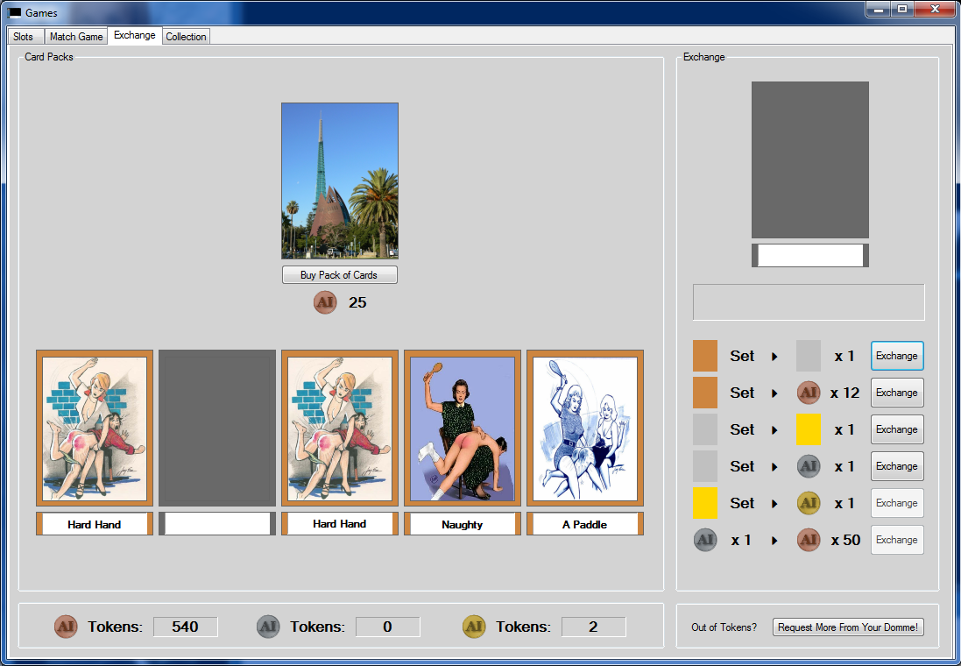Maximize the Games window

tap(902, 9)
